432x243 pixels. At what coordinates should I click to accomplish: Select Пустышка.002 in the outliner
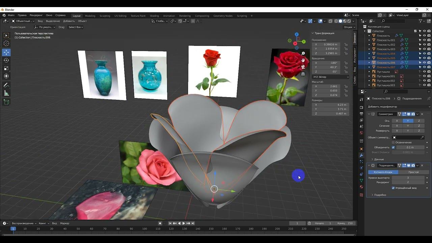pos(386,81)
